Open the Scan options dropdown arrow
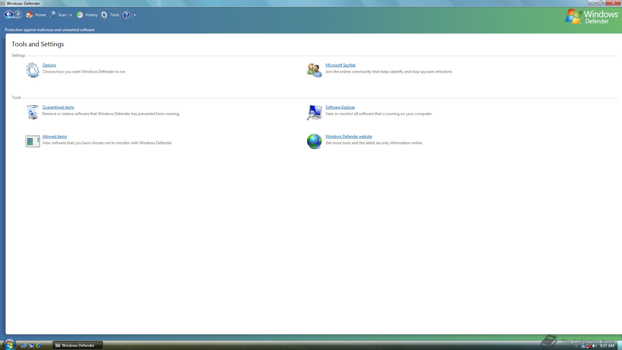 pyautogui.click(x=71, y=15)
